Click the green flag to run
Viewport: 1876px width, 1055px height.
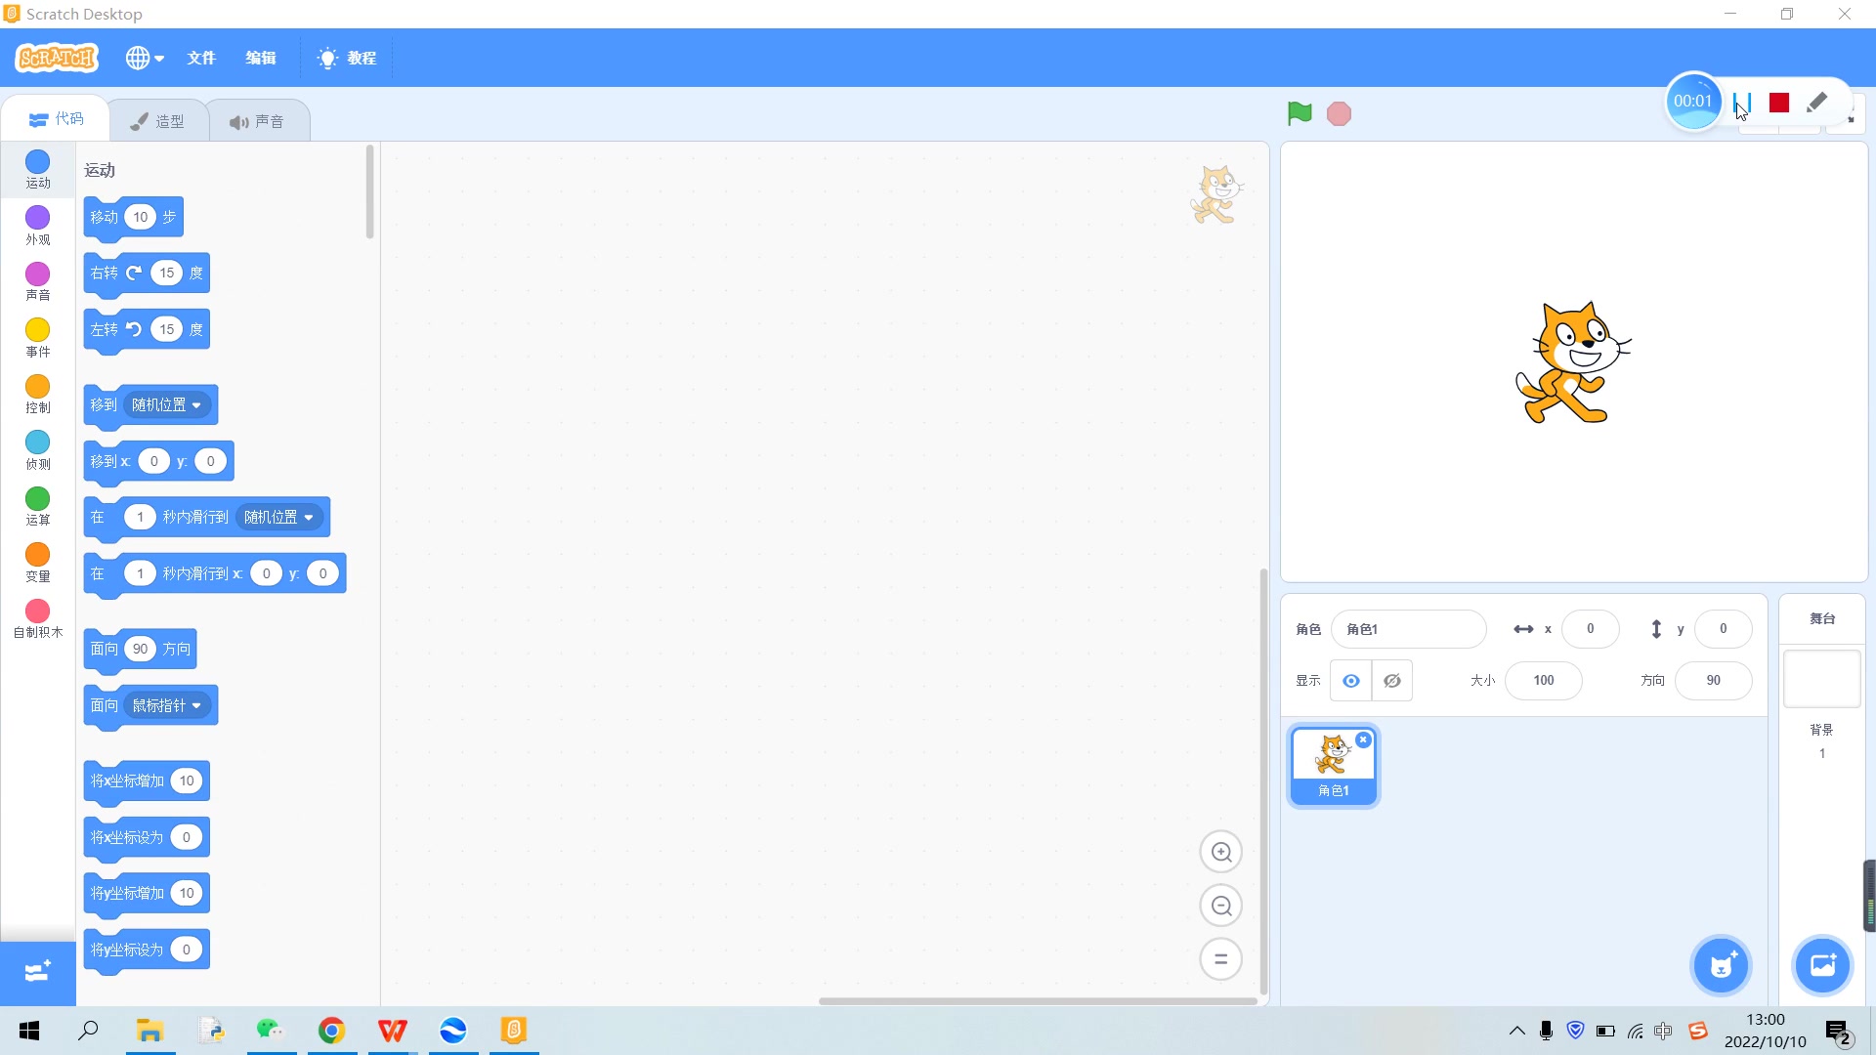point(1299,114)
